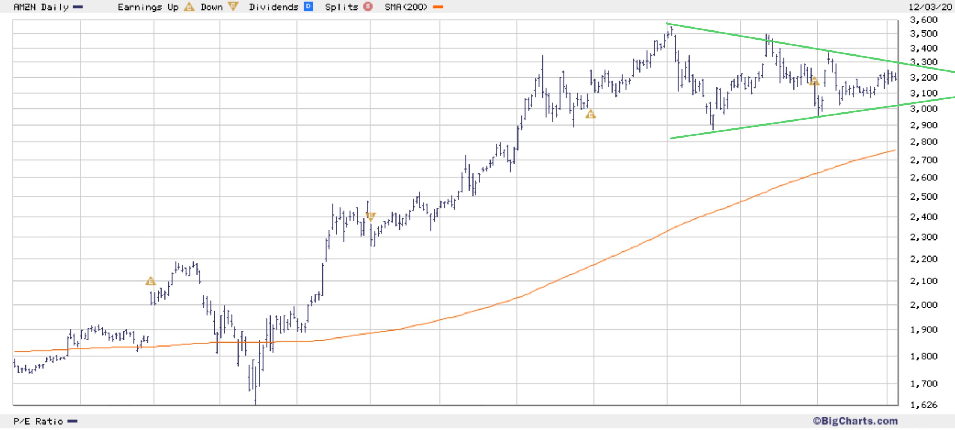This screenshot has height=430, width=955.
Task: Open the BigCharts.com copyright link
Action: tap(855, 421)
